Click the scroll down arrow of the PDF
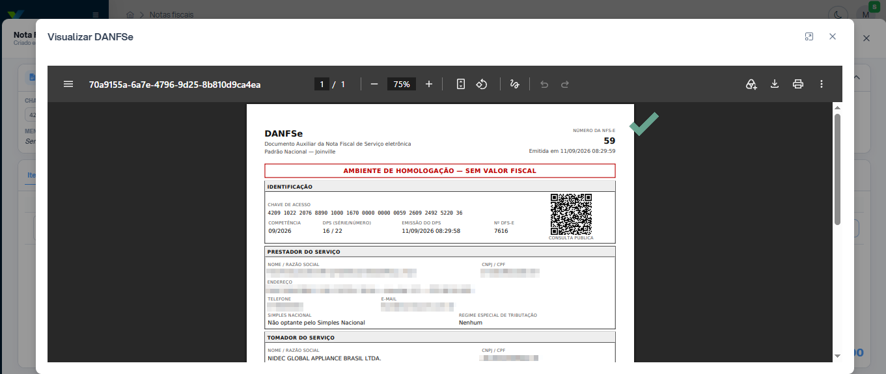This screenshot has height=374, width=886. [837, 356]
